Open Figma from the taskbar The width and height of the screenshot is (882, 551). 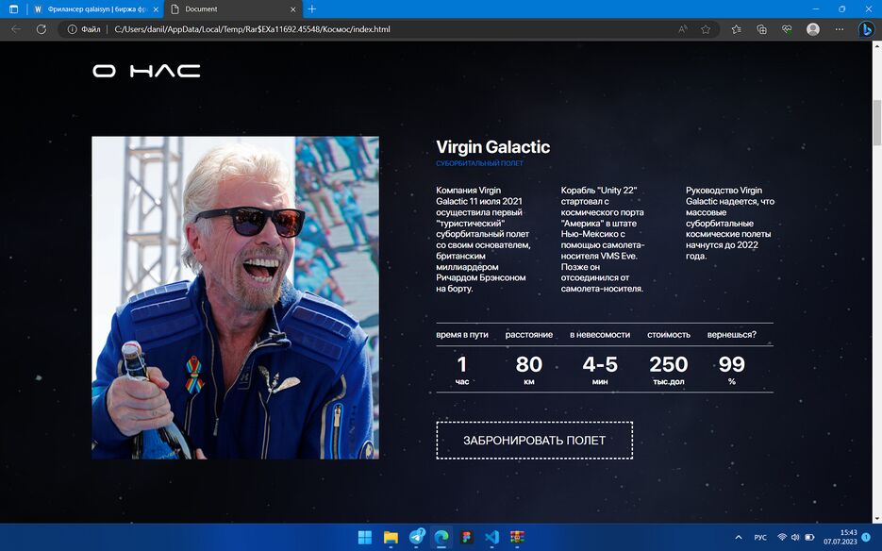tap(466, 537)
